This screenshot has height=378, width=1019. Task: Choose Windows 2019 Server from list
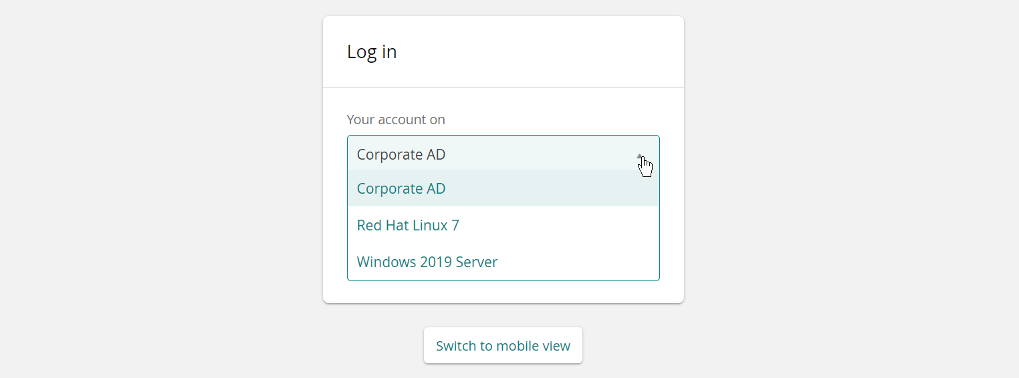pyautogui.click(x=427, y=262)
